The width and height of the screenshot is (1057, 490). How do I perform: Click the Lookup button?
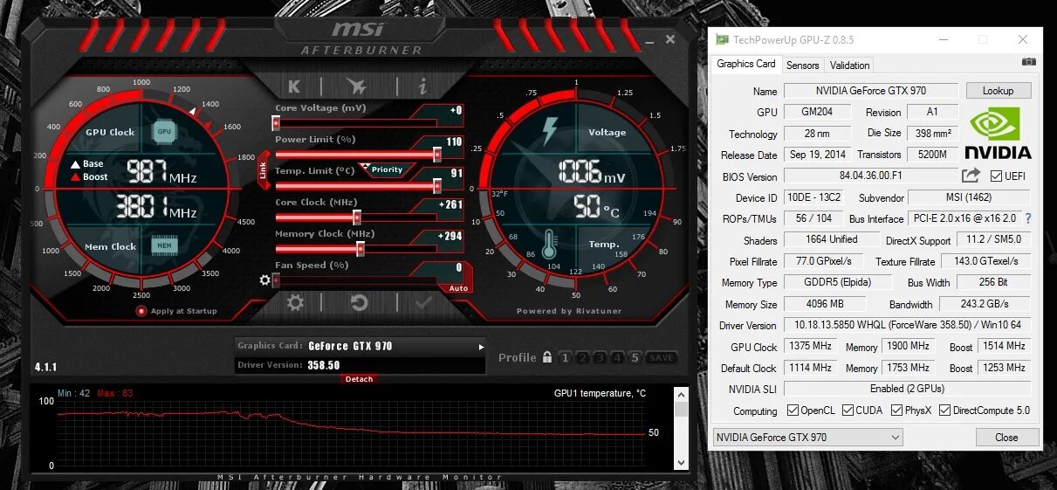(x=999, y=91)
